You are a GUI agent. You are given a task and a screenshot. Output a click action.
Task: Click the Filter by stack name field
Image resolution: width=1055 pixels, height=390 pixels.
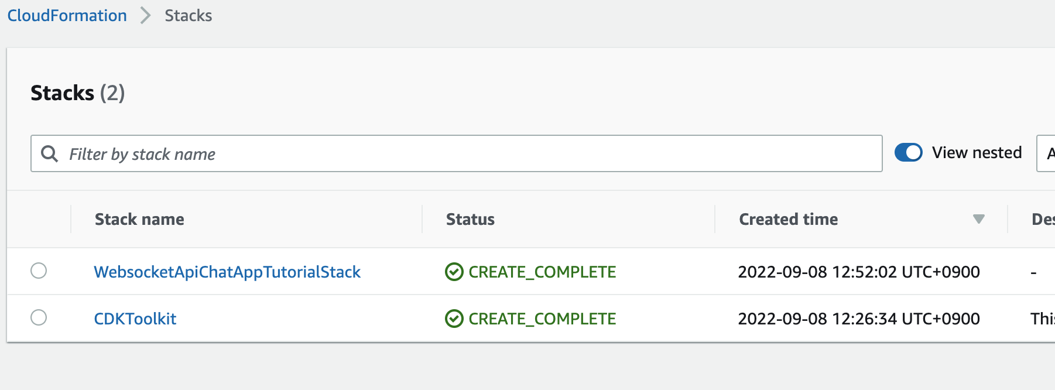(x=456, y=153)
